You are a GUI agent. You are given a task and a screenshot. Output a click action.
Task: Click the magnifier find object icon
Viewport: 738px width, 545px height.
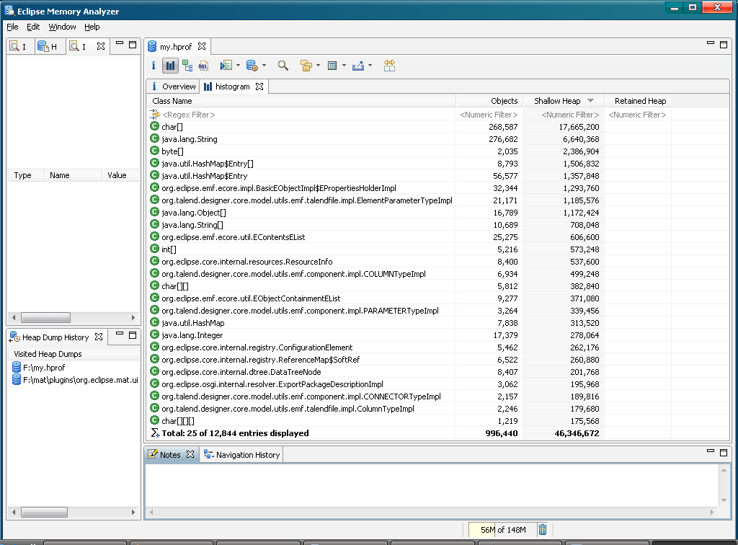pos(283,66)
